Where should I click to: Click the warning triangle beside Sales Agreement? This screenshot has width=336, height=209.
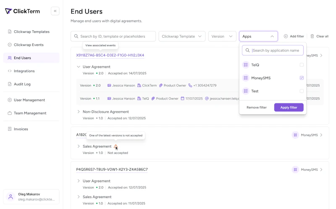pos(116,146)
